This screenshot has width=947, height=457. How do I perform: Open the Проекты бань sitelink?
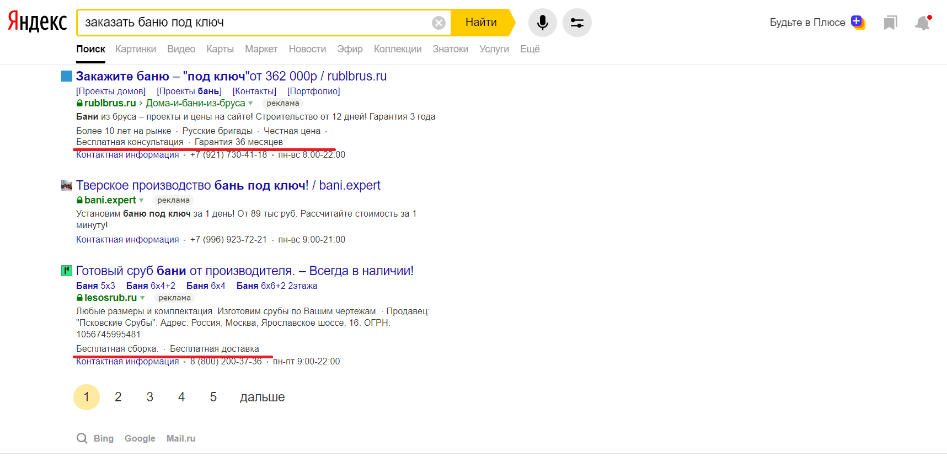pos(189,91)
